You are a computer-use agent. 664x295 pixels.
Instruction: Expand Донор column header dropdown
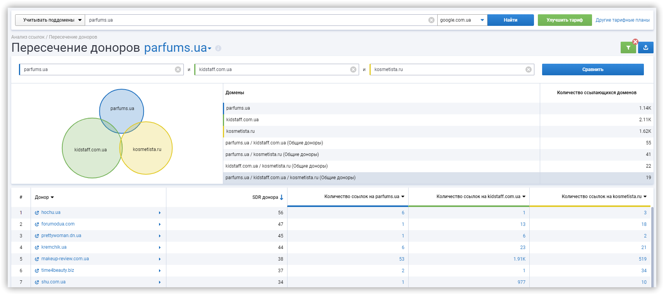52,197
